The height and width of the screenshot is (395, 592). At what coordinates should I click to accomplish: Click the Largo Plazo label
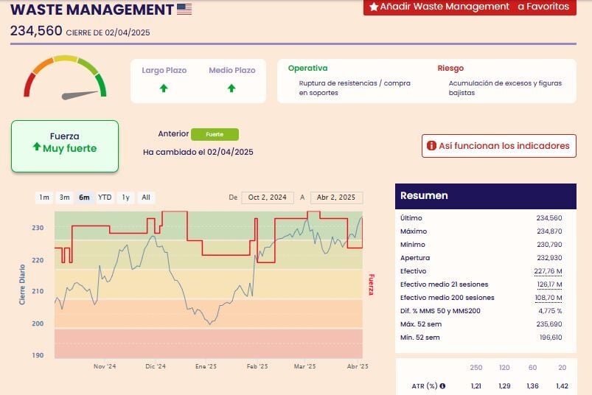tap(164, 70)
